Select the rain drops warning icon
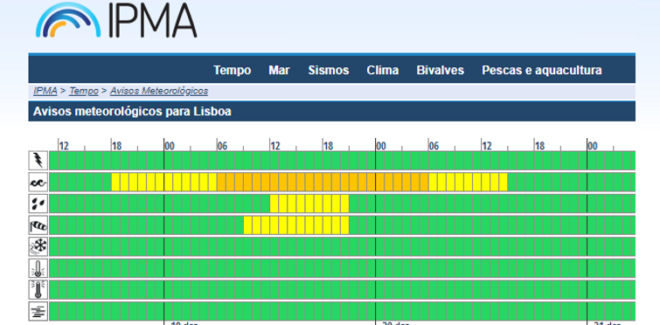This screenshot has width=660, height=325. coord(38,204)
